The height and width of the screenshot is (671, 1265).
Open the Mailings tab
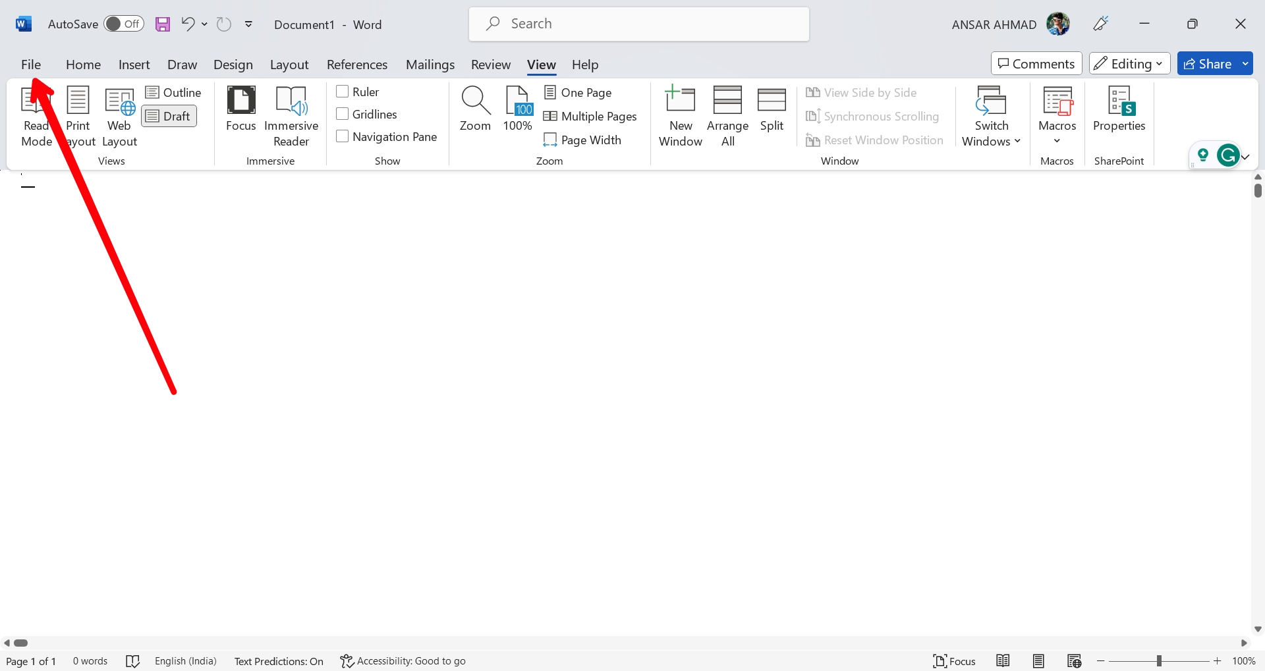point(430,65)
